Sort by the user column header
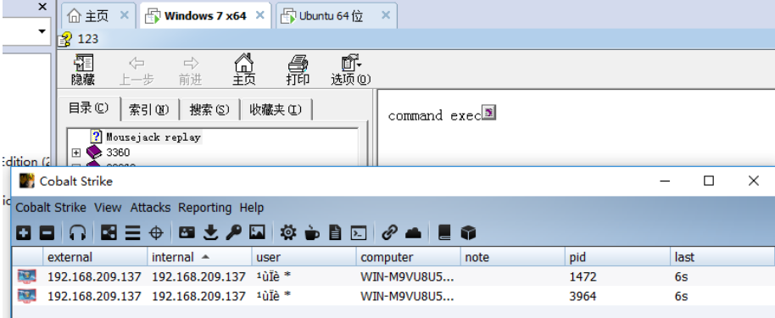Viewport: 775px width, 318px height. tap(304, 257)
